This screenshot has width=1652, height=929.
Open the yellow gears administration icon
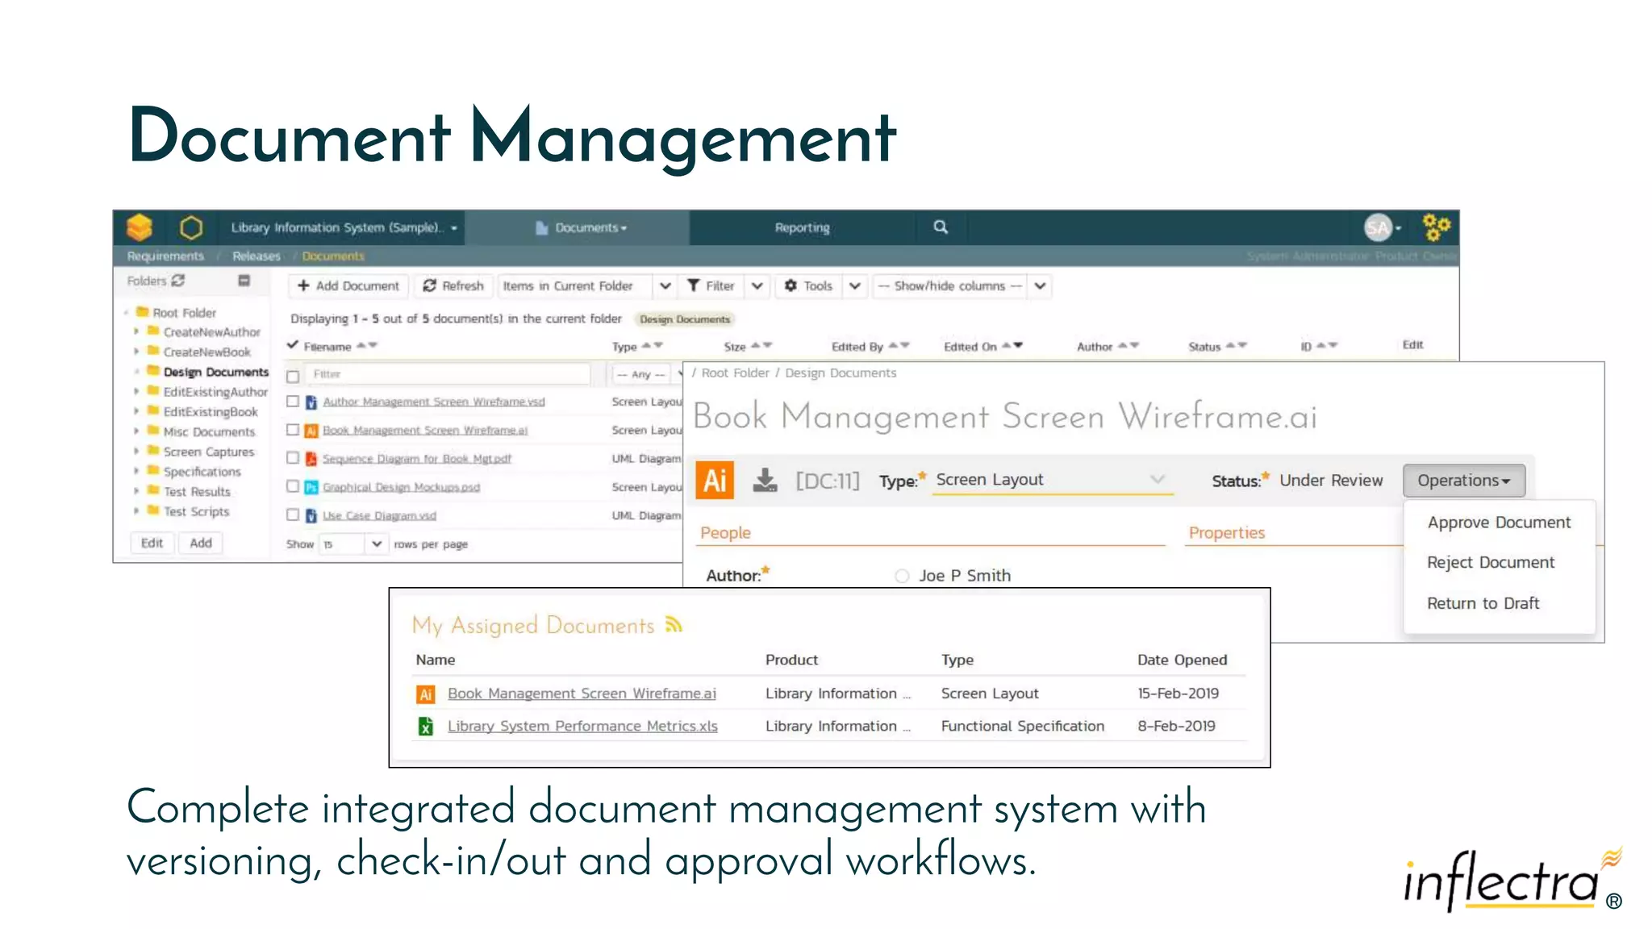click(1436, 227)
